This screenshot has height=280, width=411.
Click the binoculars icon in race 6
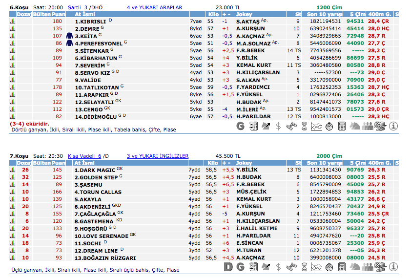[291, 126]
